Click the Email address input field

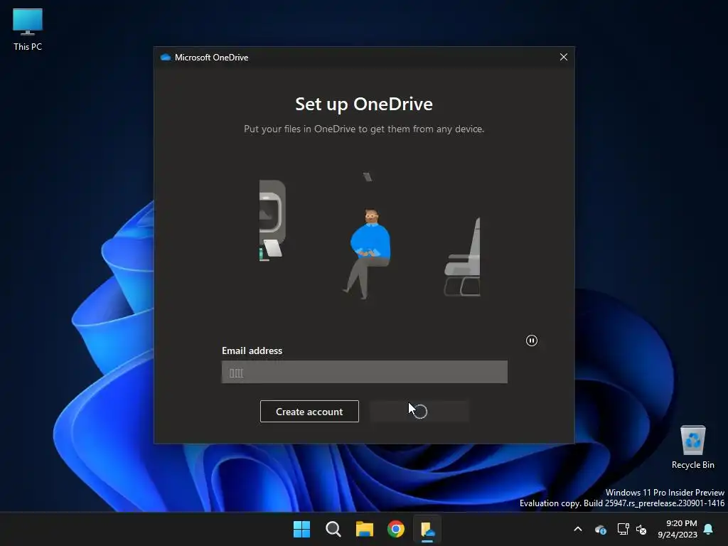tap(365, 372)
